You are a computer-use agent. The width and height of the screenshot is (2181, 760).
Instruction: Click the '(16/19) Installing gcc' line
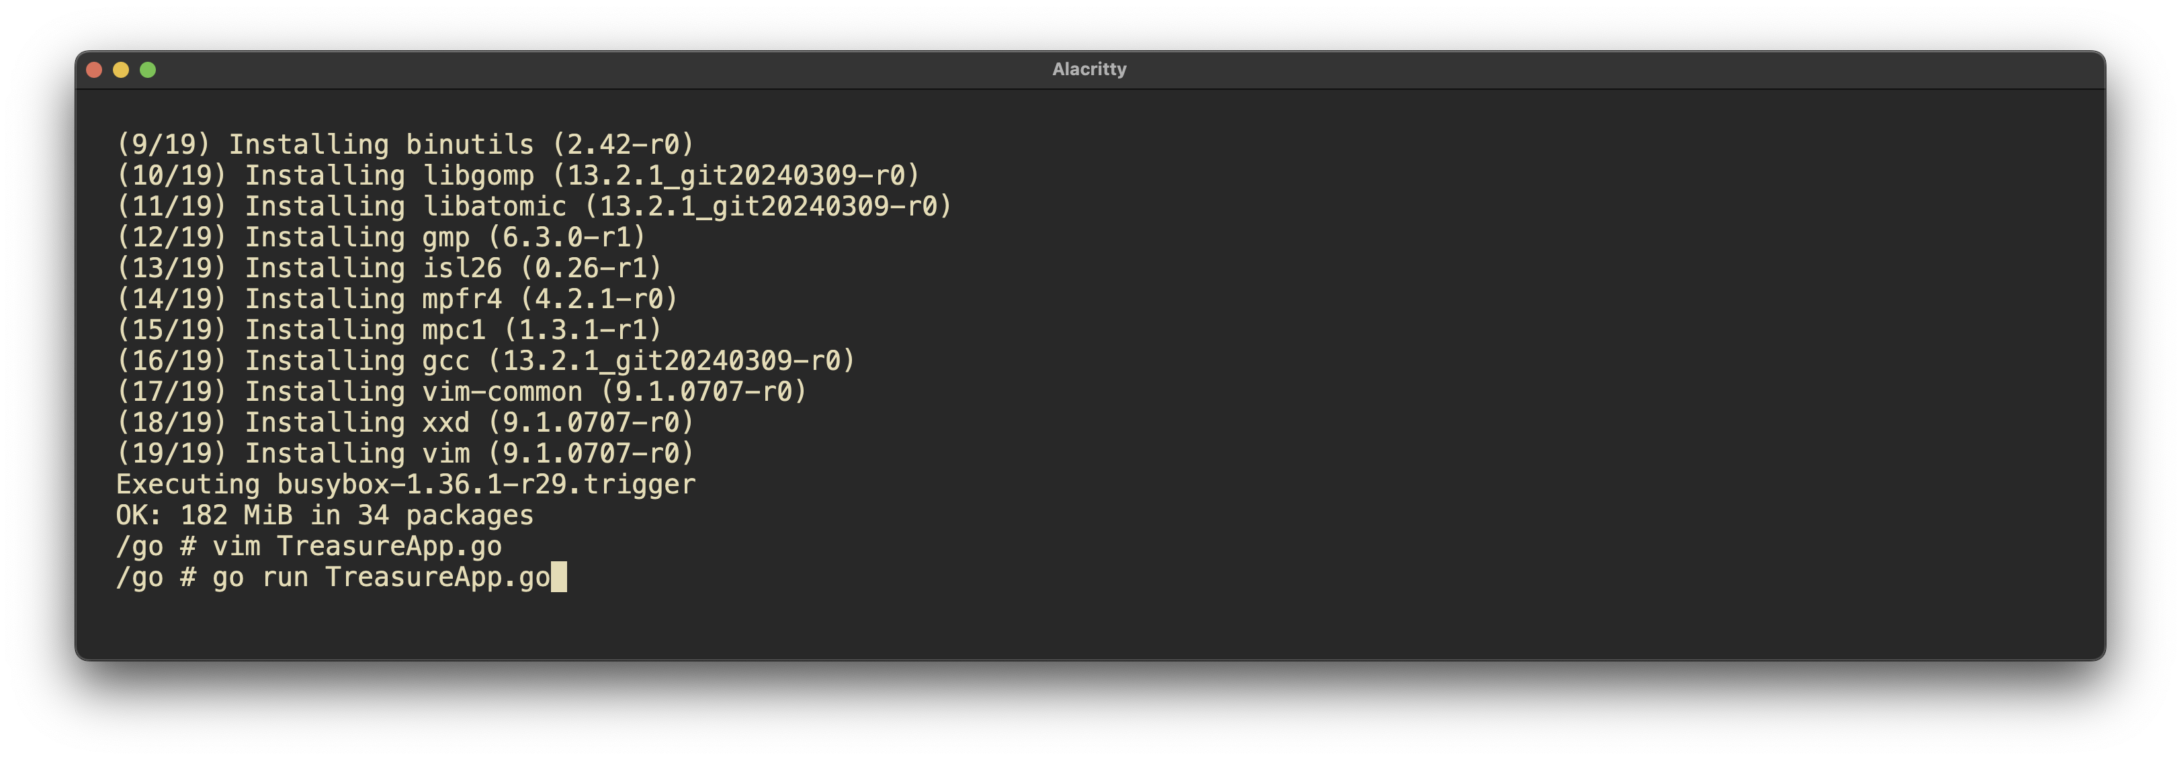click(x=485, y=361)
